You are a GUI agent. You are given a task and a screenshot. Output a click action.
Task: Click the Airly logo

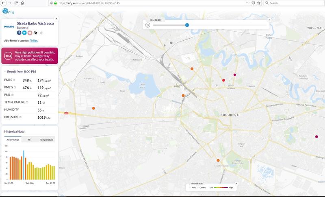[8, 11]
